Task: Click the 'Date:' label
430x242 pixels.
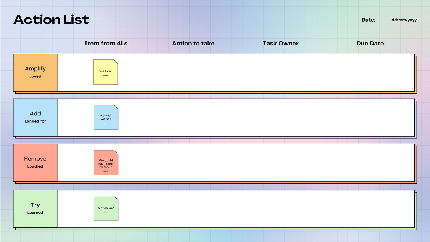Action: (x=368, y=20)
